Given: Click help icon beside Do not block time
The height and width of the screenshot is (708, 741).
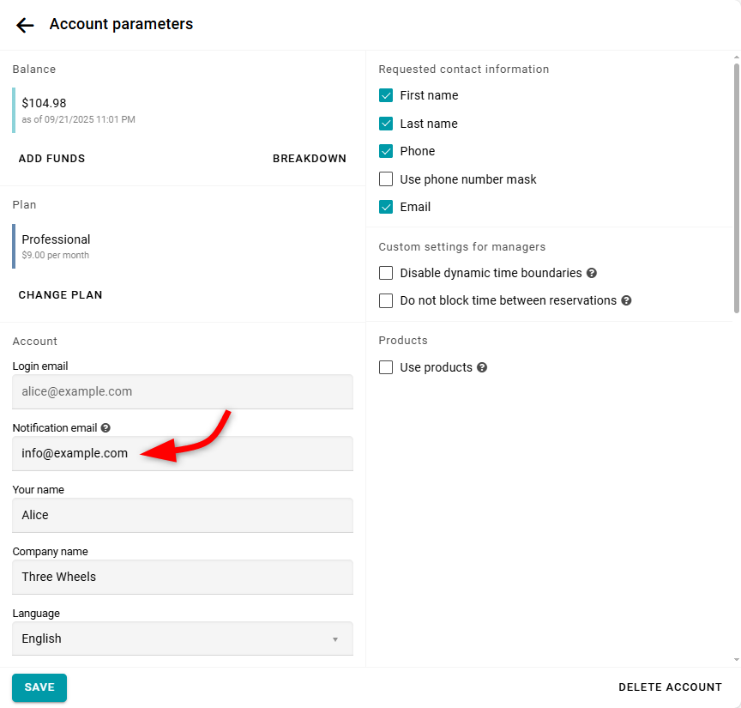Looking at the screenshot, I should pyautogui.click(x=626, y=300).
